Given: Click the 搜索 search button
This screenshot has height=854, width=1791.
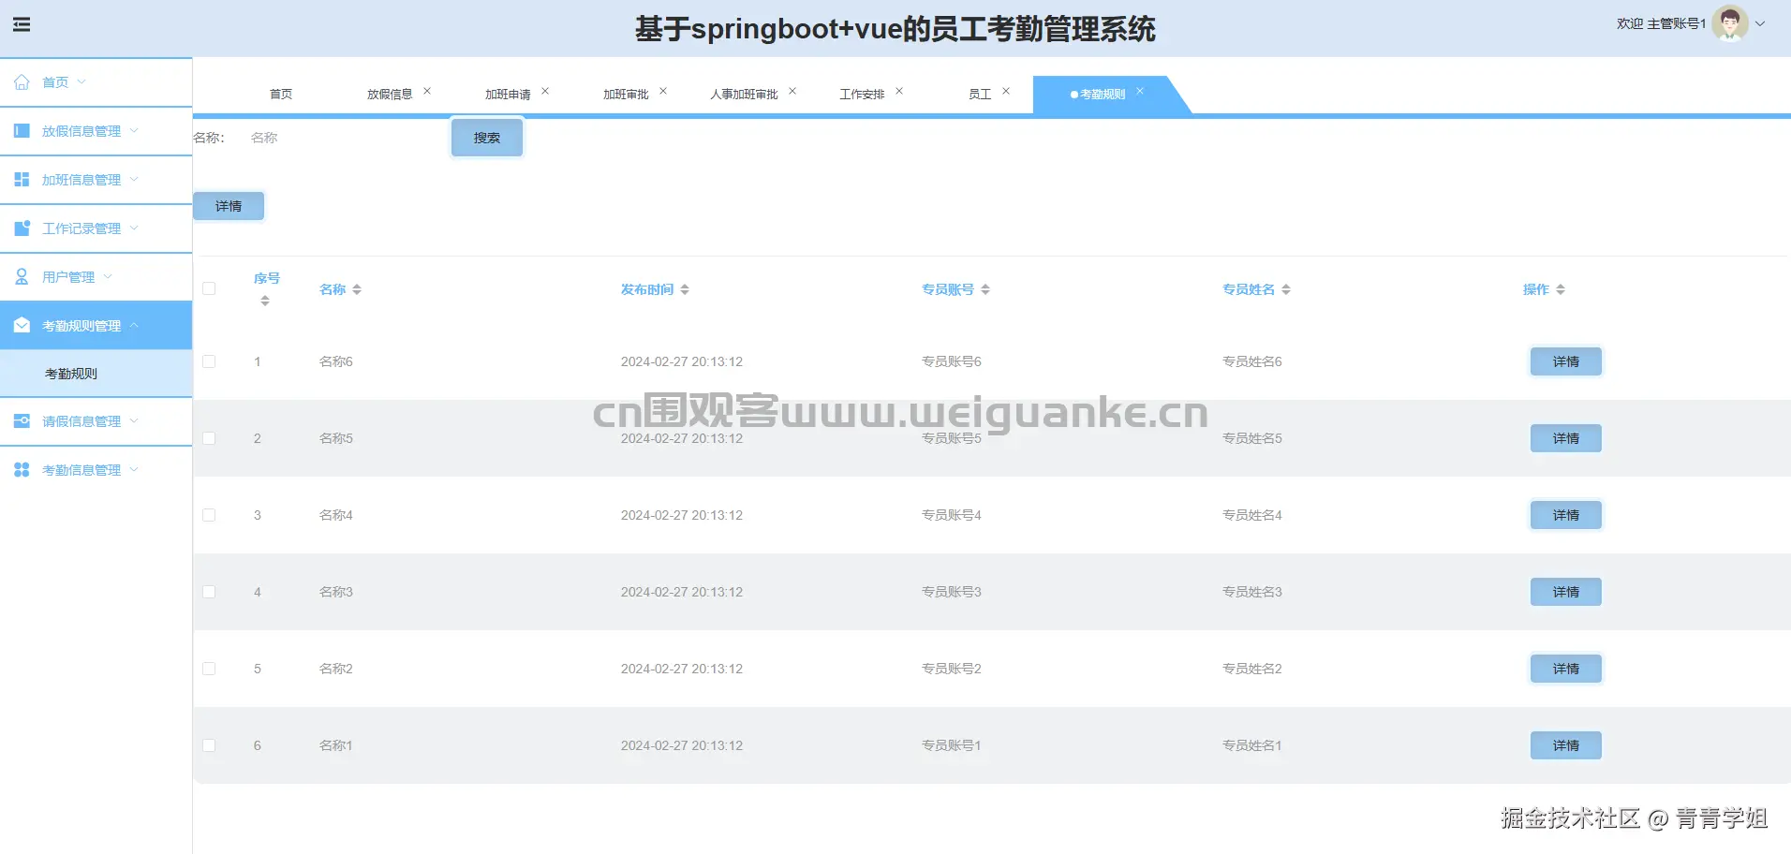Looking at the screenshot, I should [487, 138].
